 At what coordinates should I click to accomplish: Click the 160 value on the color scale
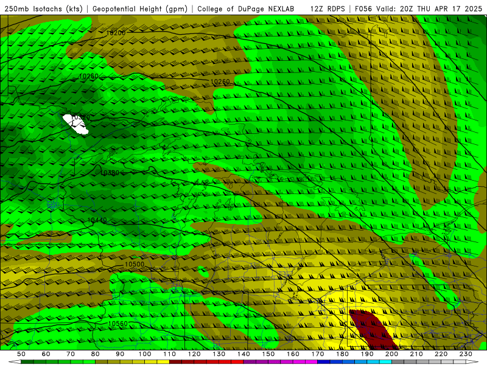tap(293, 354)
